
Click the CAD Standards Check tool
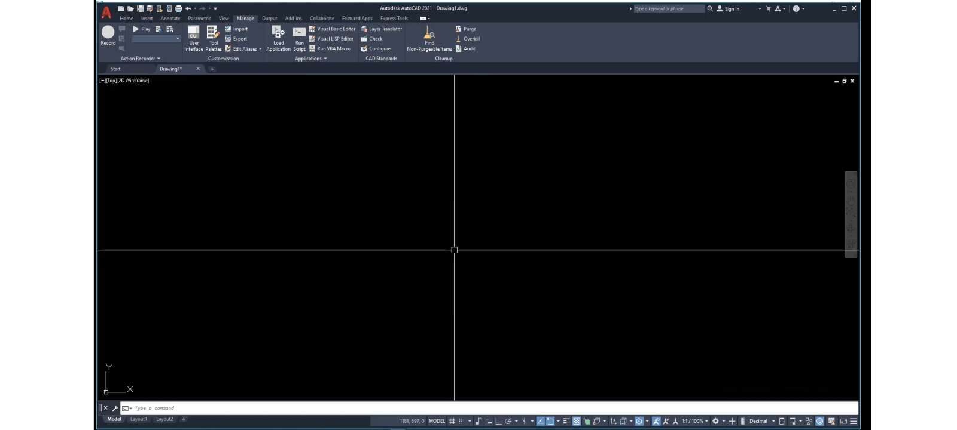tap(371, 39)
